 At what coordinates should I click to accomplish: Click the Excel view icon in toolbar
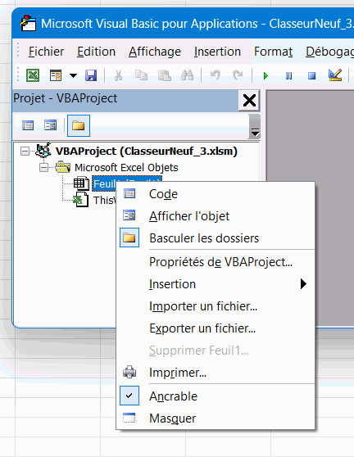point(33,76)
